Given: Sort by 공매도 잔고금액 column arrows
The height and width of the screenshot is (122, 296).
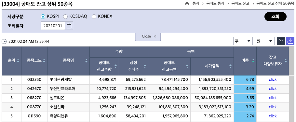Looking at the screenshot, I should [187, 66].
